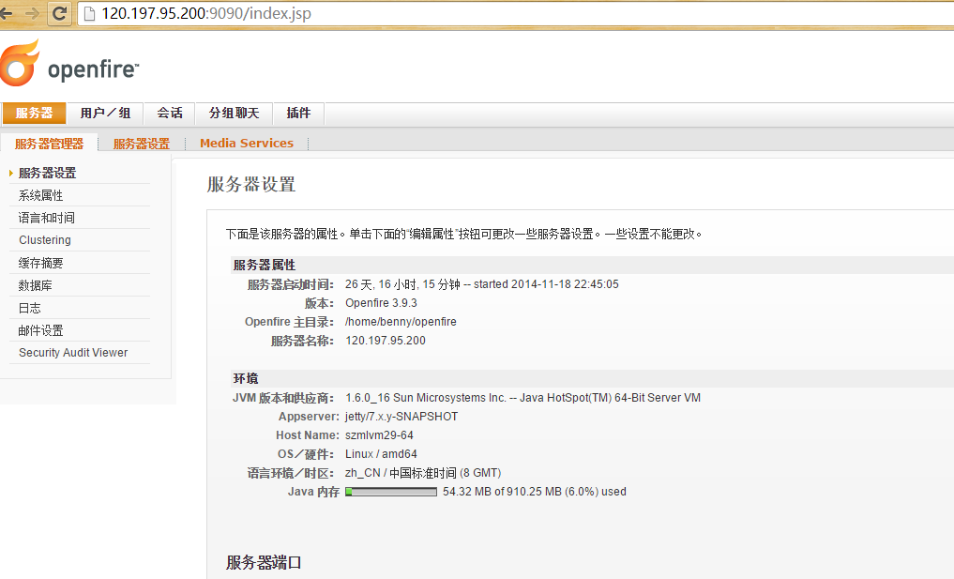Click memory text 54.32 MB of 910.25 MB
The width and height of the screenshot is (954, 579).
point(534,492)
